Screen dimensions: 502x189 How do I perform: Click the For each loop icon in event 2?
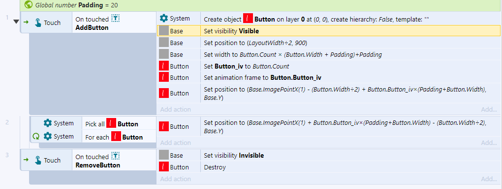pyautogui.click(x=36, y=137)
